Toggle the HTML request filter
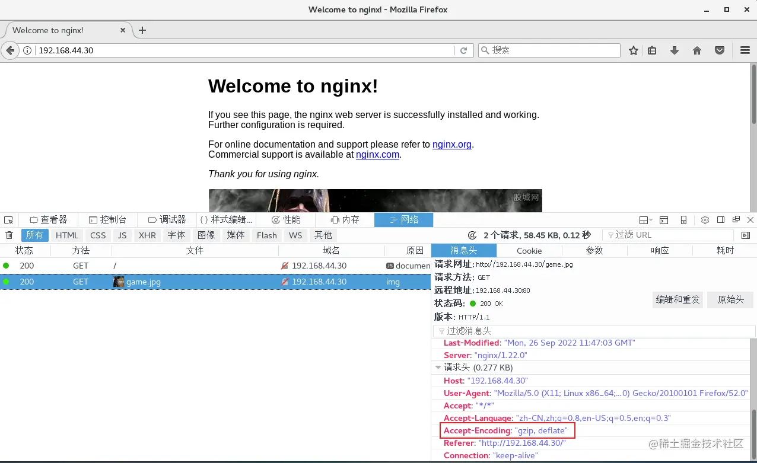Screen dimensions: 757x463 pyautogui.click(x=67, y=235)
